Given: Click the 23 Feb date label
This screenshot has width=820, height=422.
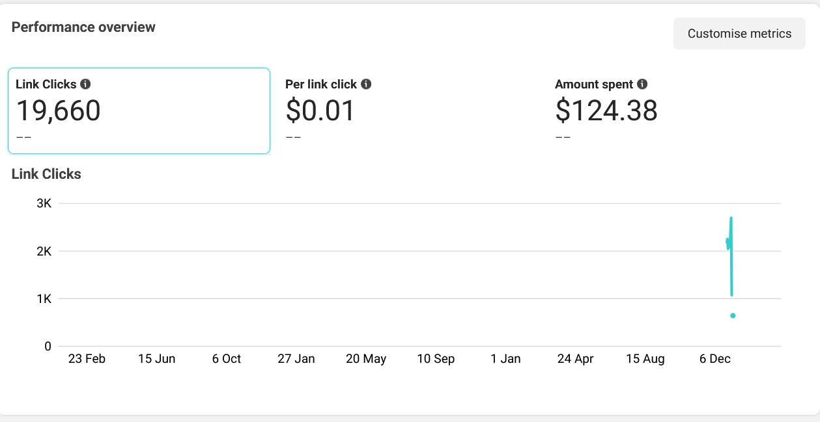Looking at the screenshot, I should pos(87,359).
